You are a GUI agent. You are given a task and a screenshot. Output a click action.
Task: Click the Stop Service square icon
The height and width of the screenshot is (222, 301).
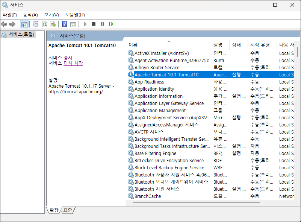coord(94,24)
